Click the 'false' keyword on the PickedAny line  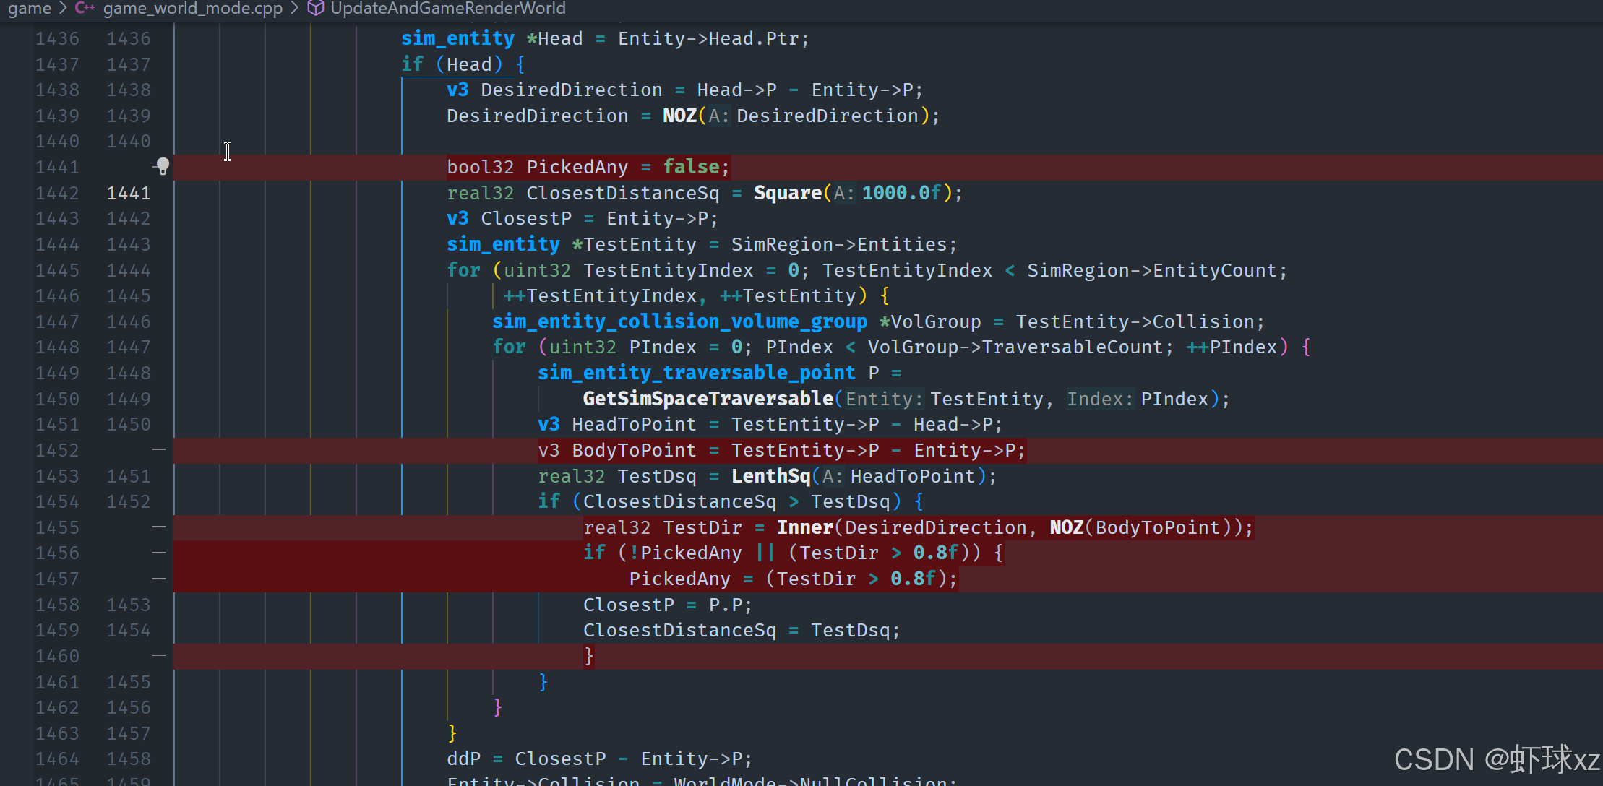coord(691,167)
